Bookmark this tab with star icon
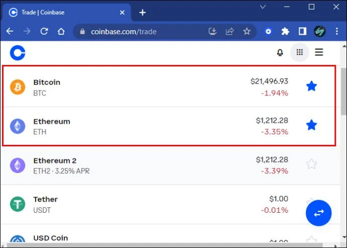 pos(247,31)
